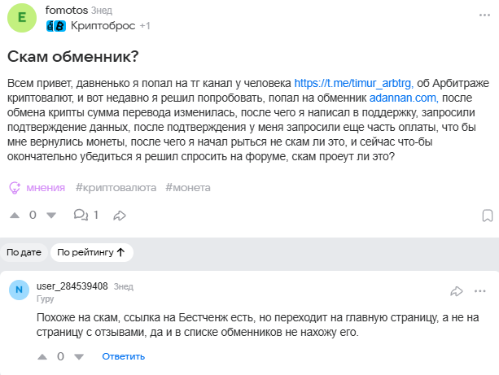Open comment options three-dot menu
The height and width of the screenshot is (375, 499).
[x=481, y=290]
